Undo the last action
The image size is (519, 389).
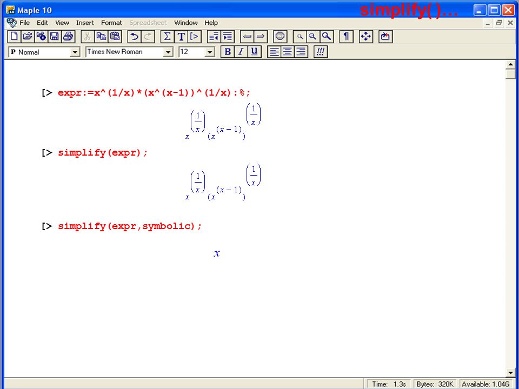tap(134, 36)
